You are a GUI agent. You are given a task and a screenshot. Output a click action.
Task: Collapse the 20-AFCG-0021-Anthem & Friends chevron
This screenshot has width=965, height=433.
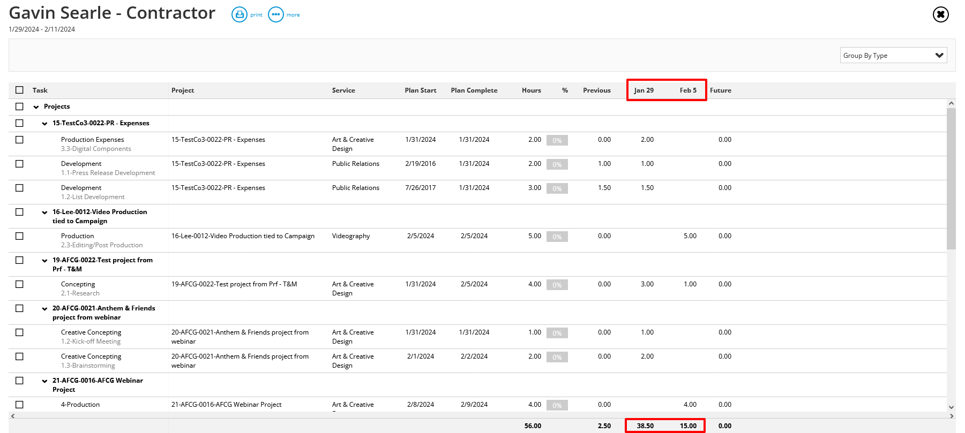[x=45, y=309]
